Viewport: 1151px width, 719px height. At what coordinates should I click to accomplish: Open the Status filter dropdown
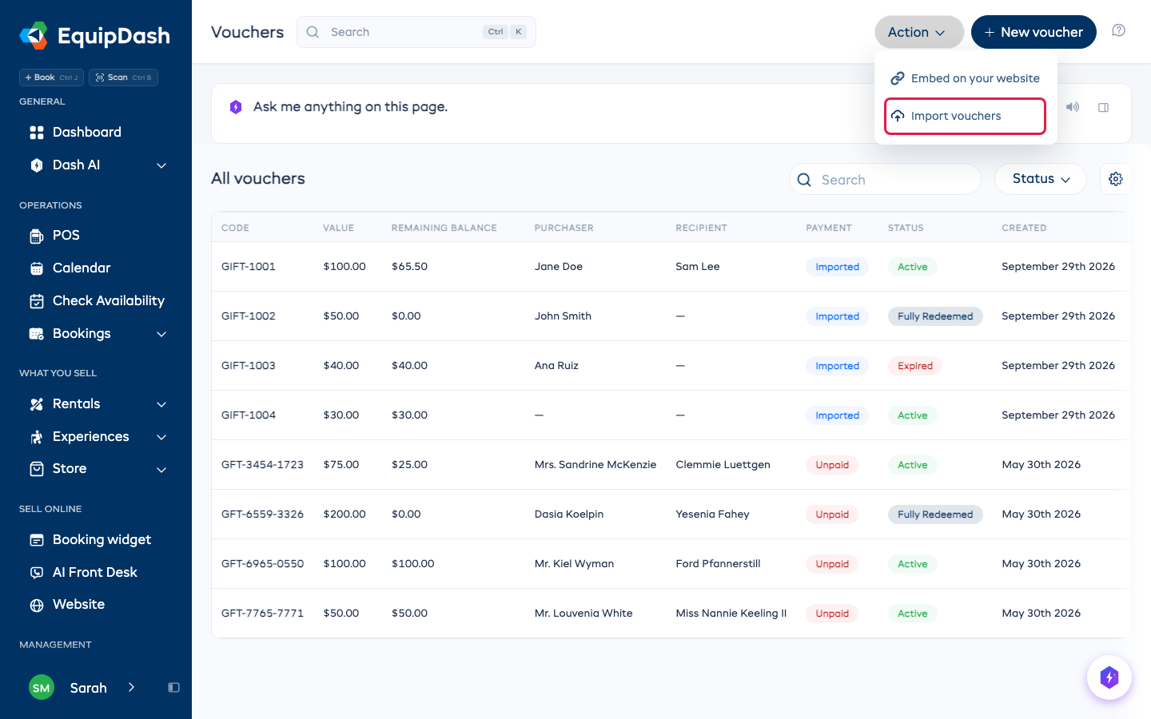tap(1041, 179)
